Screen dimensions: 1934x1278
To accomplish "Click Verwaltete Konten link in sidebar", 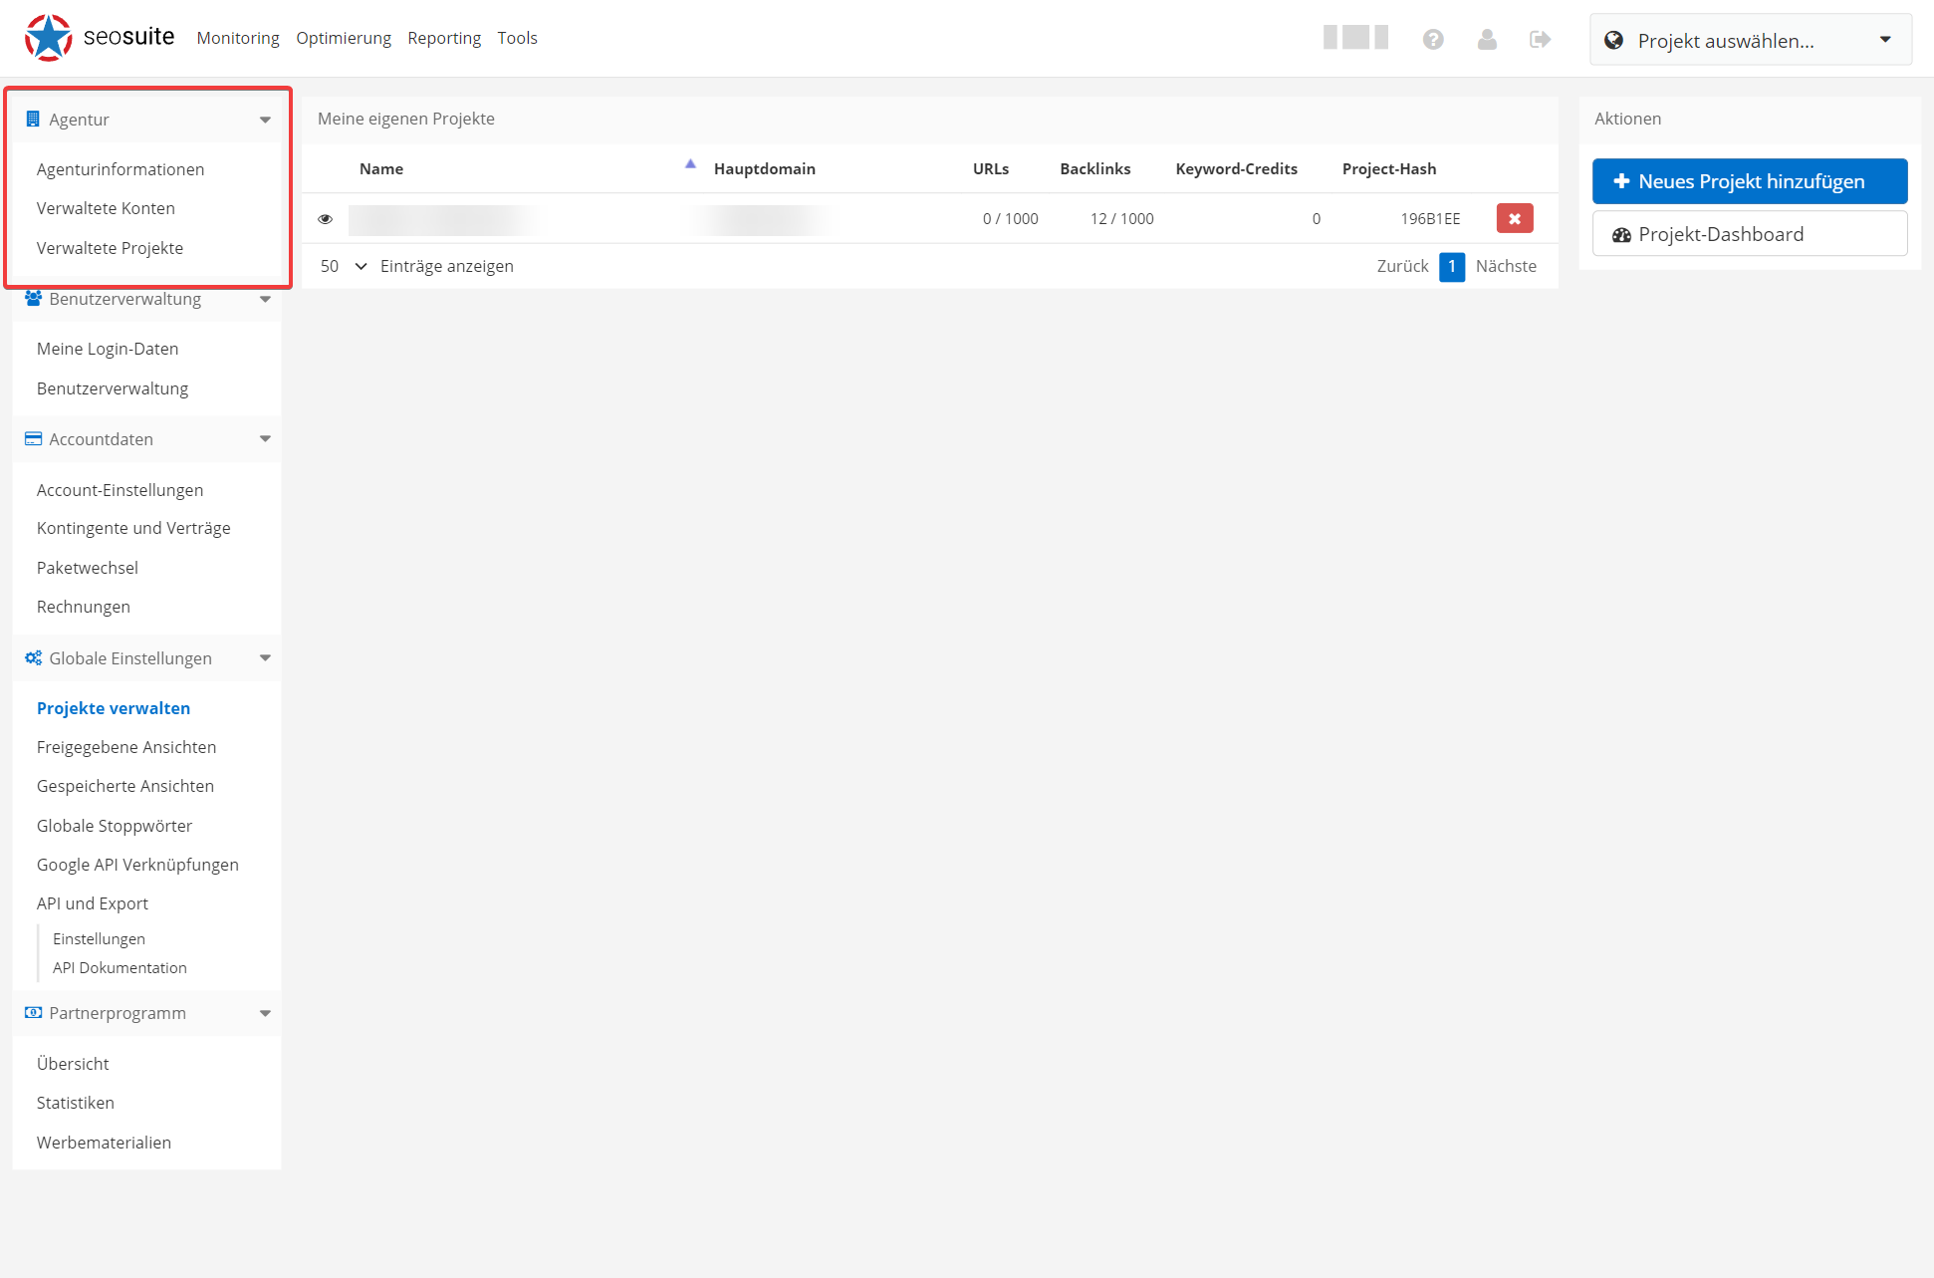I will click(106, 207).
